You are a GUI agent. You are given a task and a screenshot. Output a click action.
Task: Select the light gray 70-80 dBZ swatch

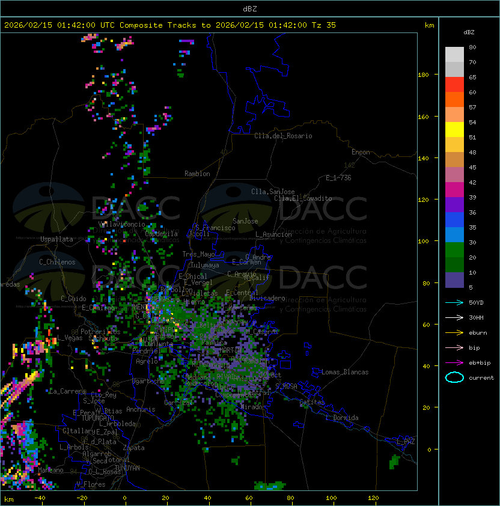pyautogui.click(x=454, y=55)
